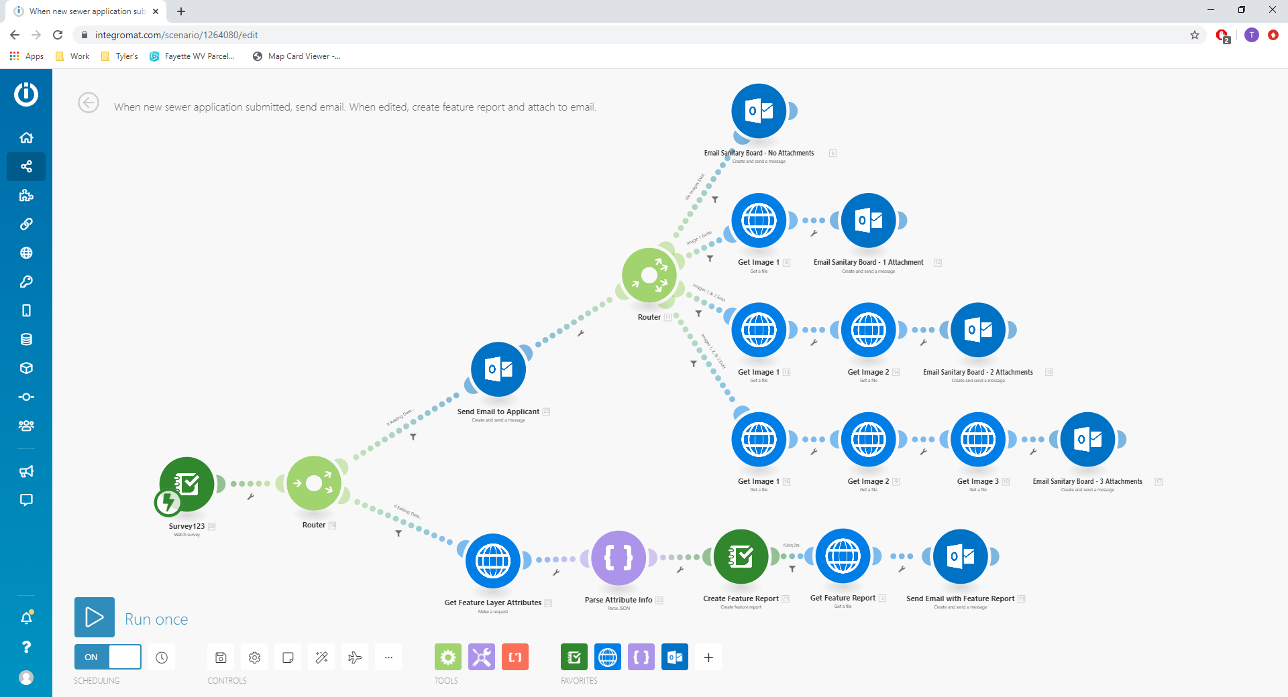The width and height of the screenshot is (1288, 697).
Task: Select Outlook in Favorites bar
Action: (x=675, y=657)
